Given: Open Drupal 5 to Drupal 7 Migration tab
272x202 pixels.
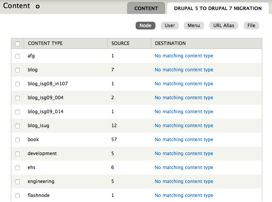Looking at the screenshot, I should point(218,8).
